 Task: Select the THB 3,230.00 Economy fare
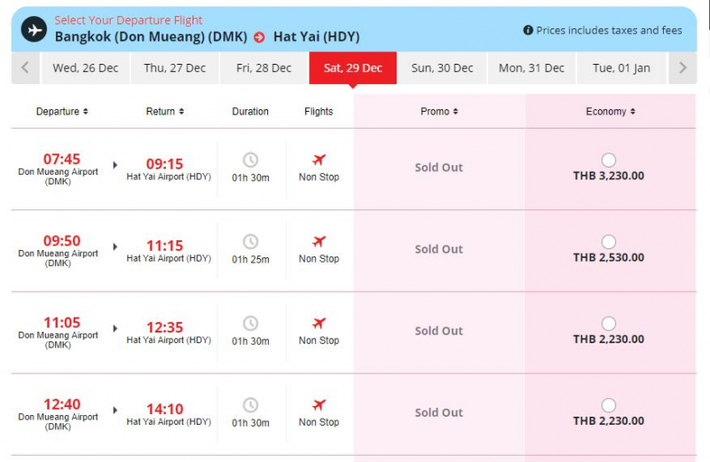point(609,160)
